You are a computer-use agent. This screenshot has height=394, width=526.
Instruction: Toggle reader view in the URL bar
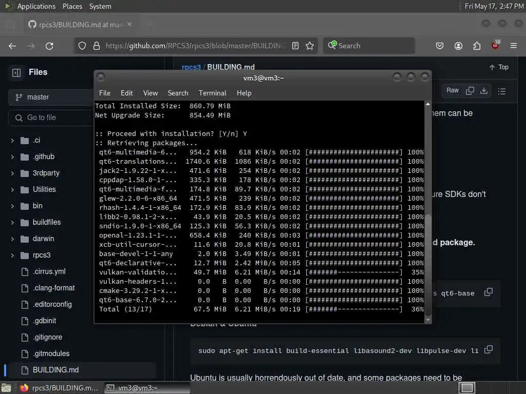point(295,46)
